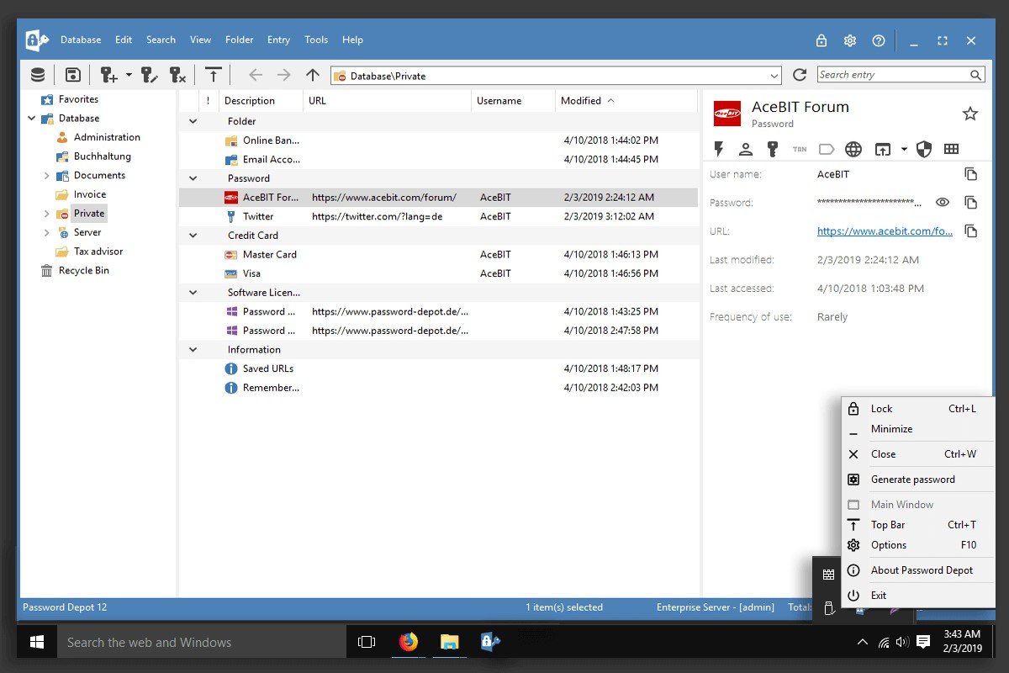The width and height of the screenshot is (1009, 673).
Task: Collapse the Credit Card group
Action: pos(193,236)
